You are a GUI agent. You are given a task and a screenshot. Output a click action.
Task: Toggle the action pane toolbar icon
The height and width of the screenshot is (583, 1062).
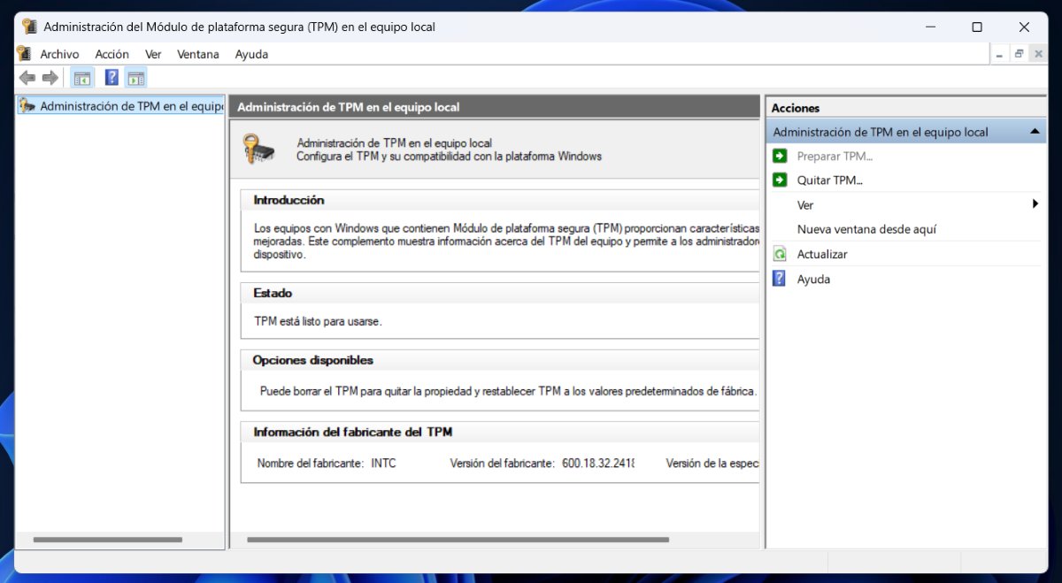[135, 78]
